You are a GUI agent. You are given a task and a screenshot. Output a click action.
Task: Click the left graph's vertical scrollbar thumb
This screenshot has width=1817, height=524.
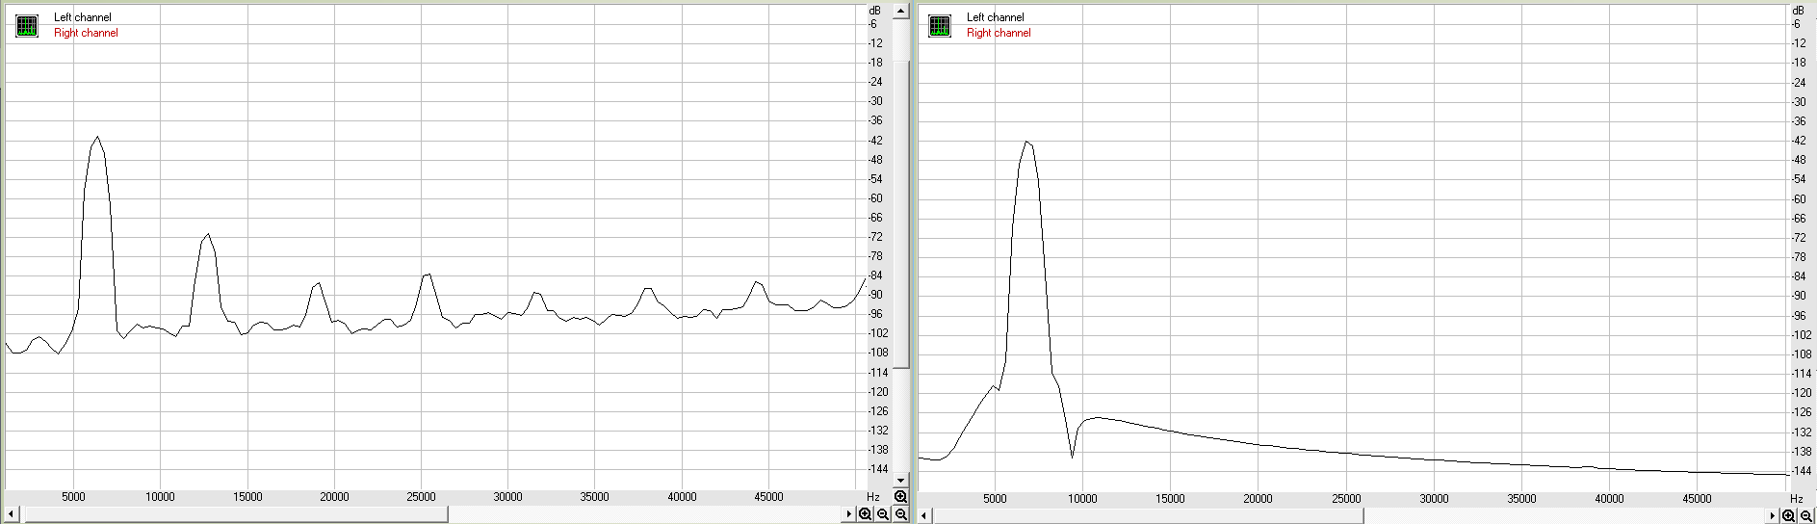tap(900, 214)
